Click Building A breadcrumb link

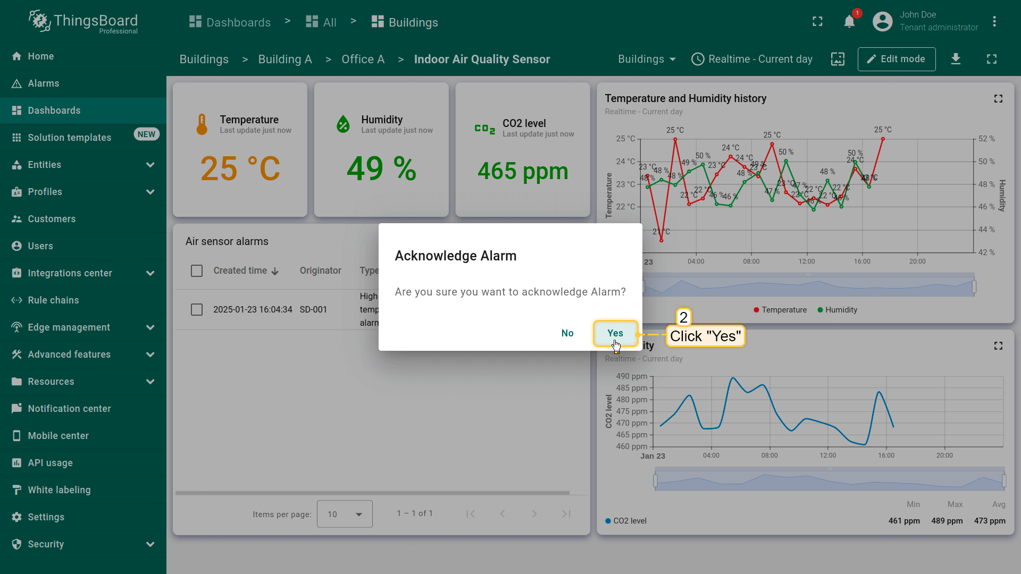(x=285, y=60)
